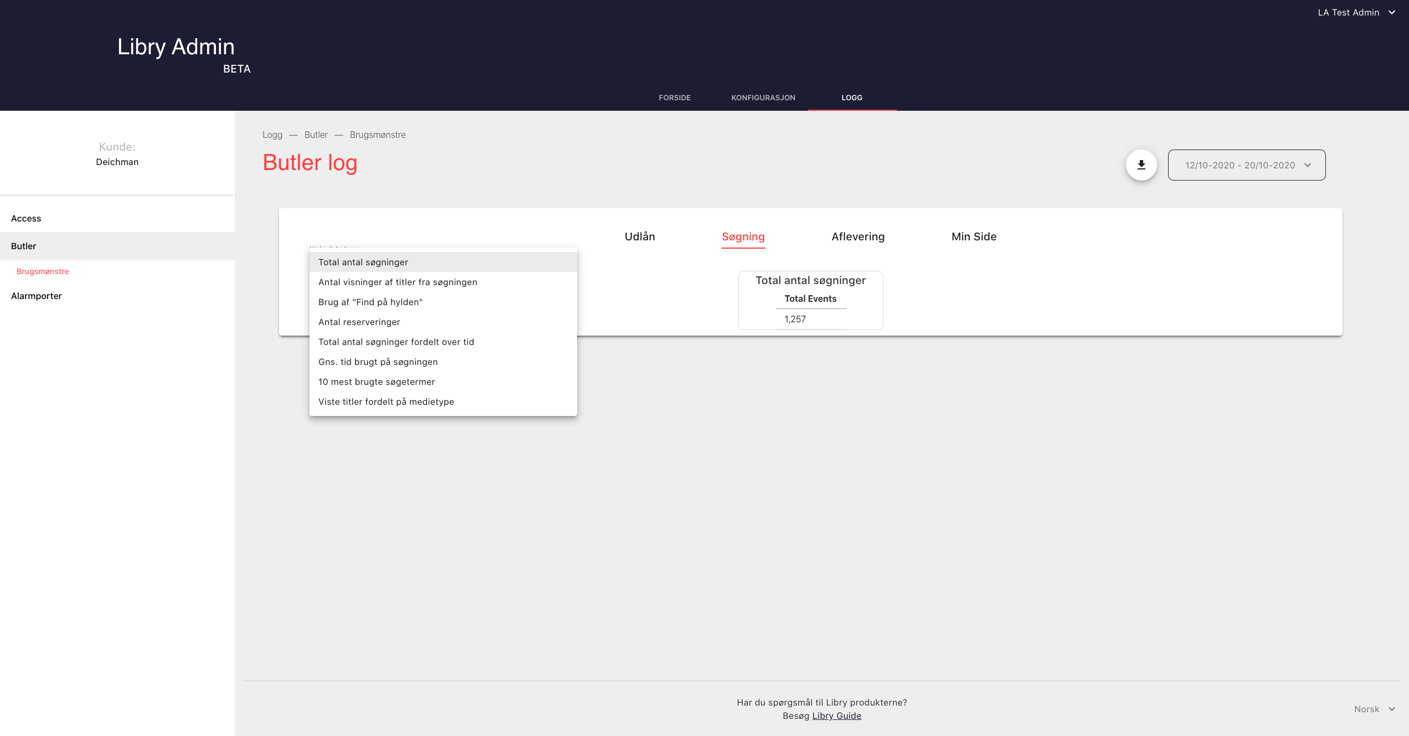Screen dimensions: 1409x736
Task: Pick the Brug af "Find på hylden" option
Action: point(370,302)
